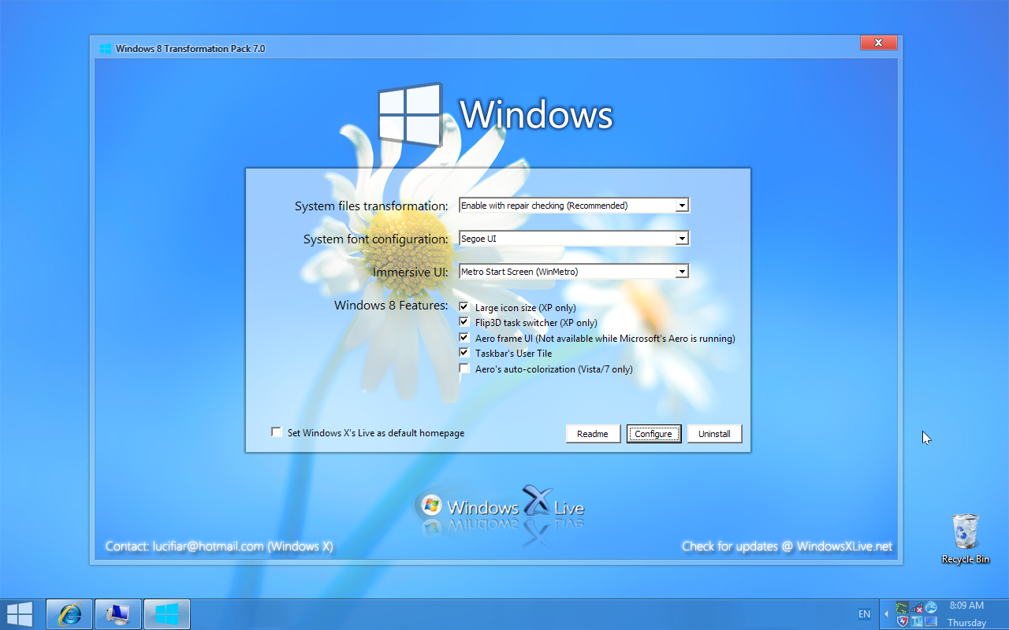Click the System font configuration label
This screenshot has width=1009, height=630.
click(x=376, y=239)
